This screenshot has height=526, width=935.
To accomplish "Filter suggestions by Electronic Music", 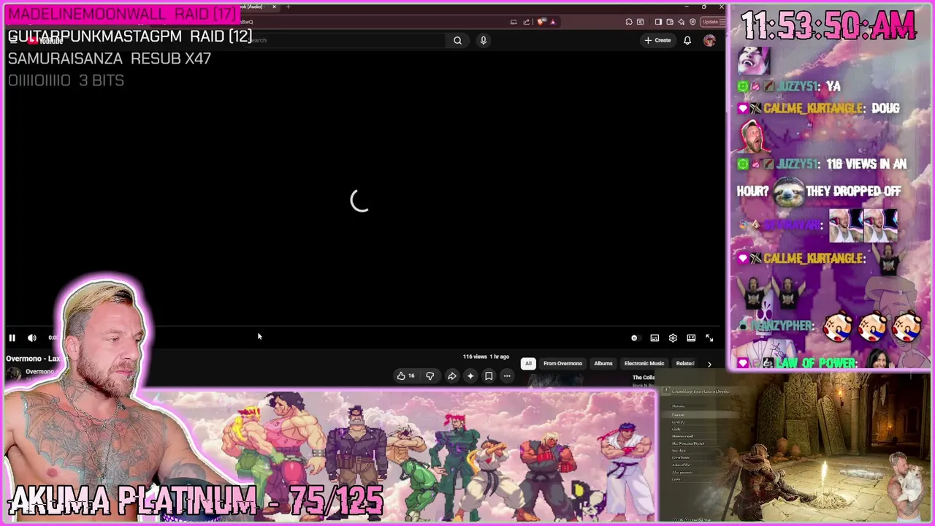I will [x=644, y=363].
